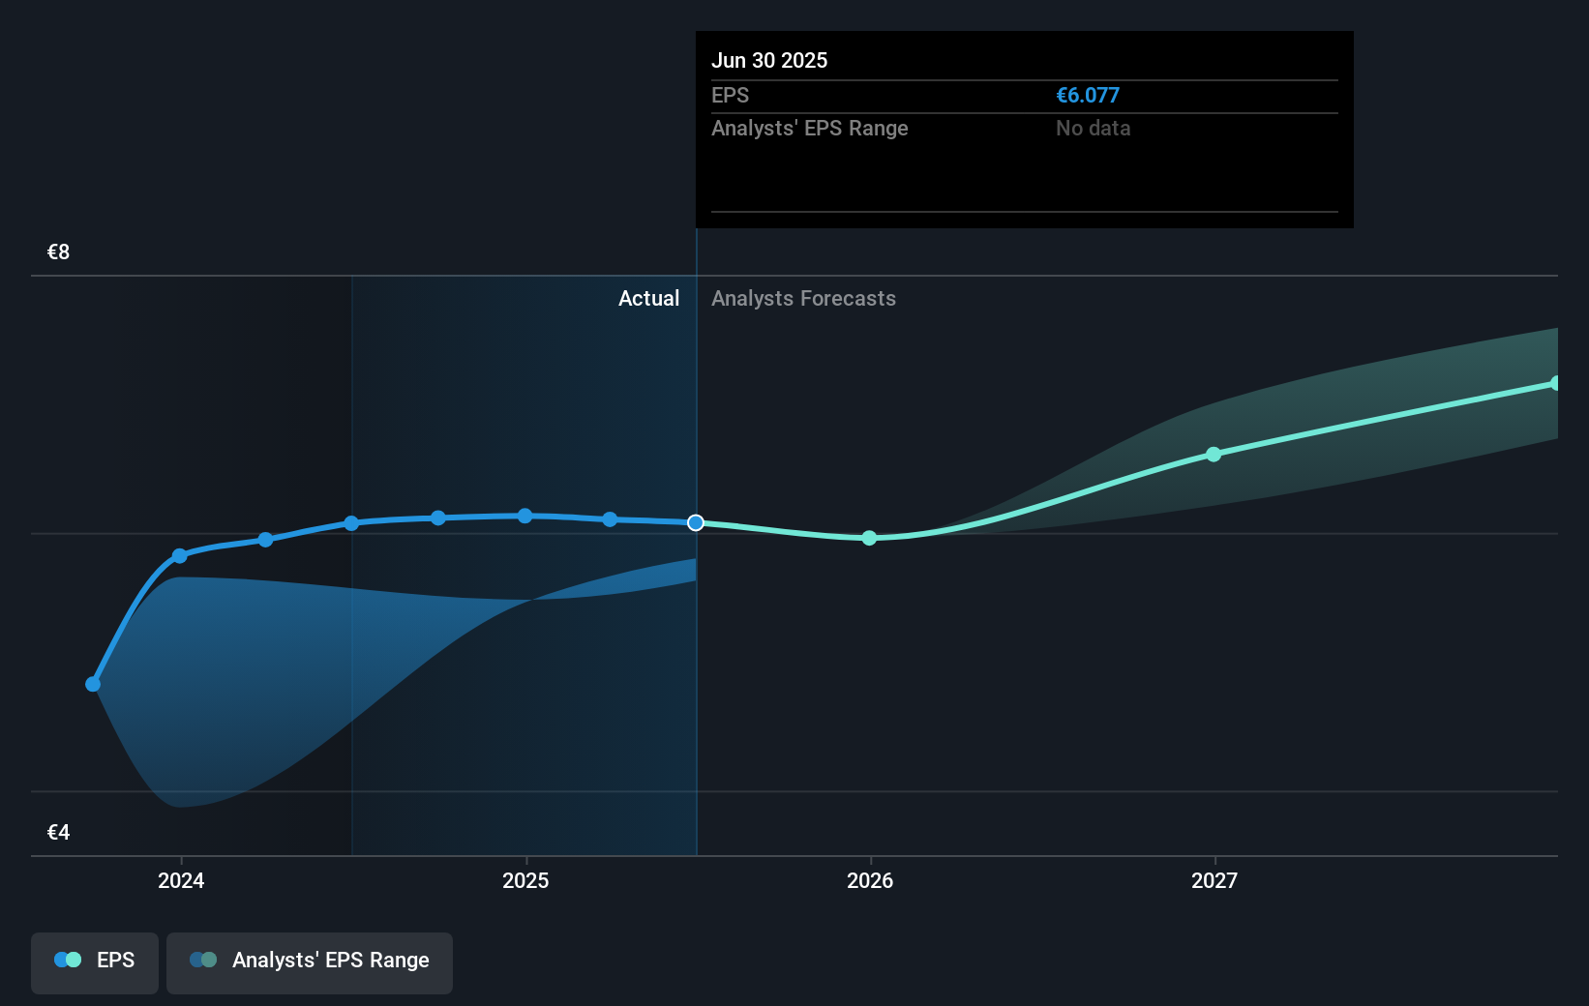Image resolution: width=1589 pixels, height=1006 pixels.
Task: Click the 2027 forecast data point
Action: [1214, 455]
